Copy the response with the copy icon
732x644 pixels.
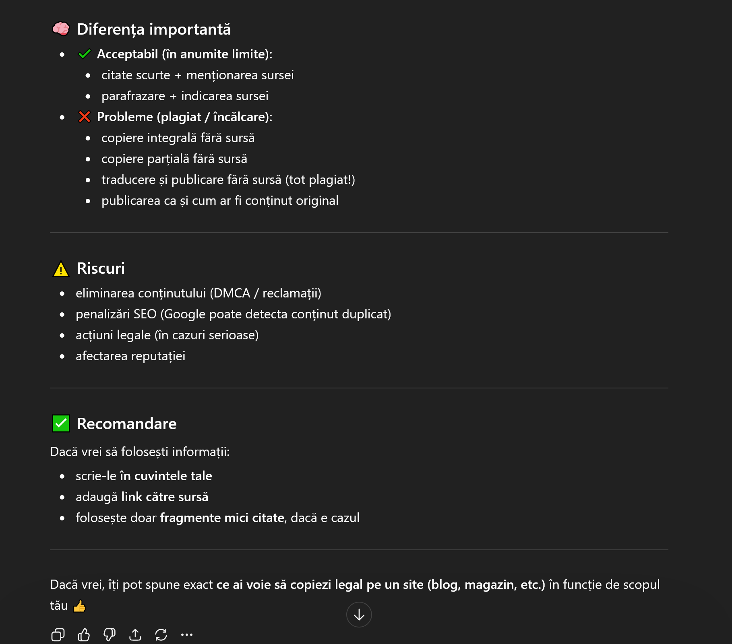tap(58, 635)
